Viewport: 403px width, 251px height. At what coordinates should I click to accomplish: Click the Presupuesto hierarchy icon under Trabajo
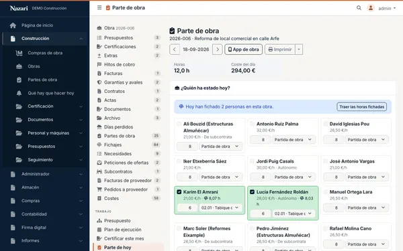pyautogui.click(x=99, y=221)
